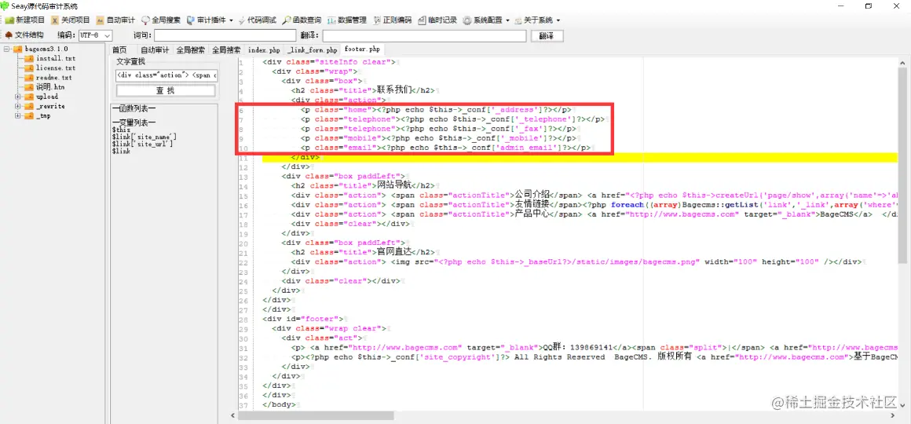
Task: Click the 一变量列表一 heading
Action: pyautogui.click(x=134, y=122)
